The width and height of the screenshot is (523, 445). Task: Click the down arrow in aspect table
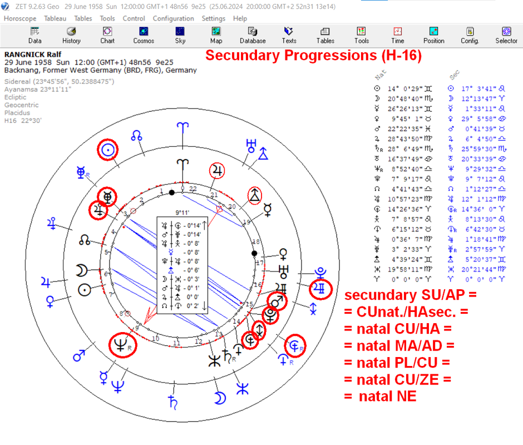[x=204, y=305]
